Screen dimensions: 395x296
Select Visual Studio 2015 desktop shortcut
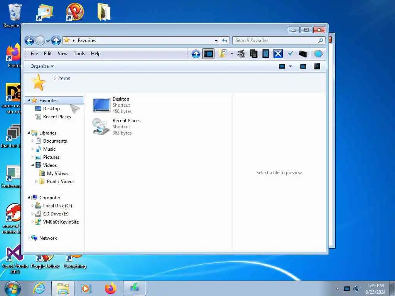tap(15, 259)
